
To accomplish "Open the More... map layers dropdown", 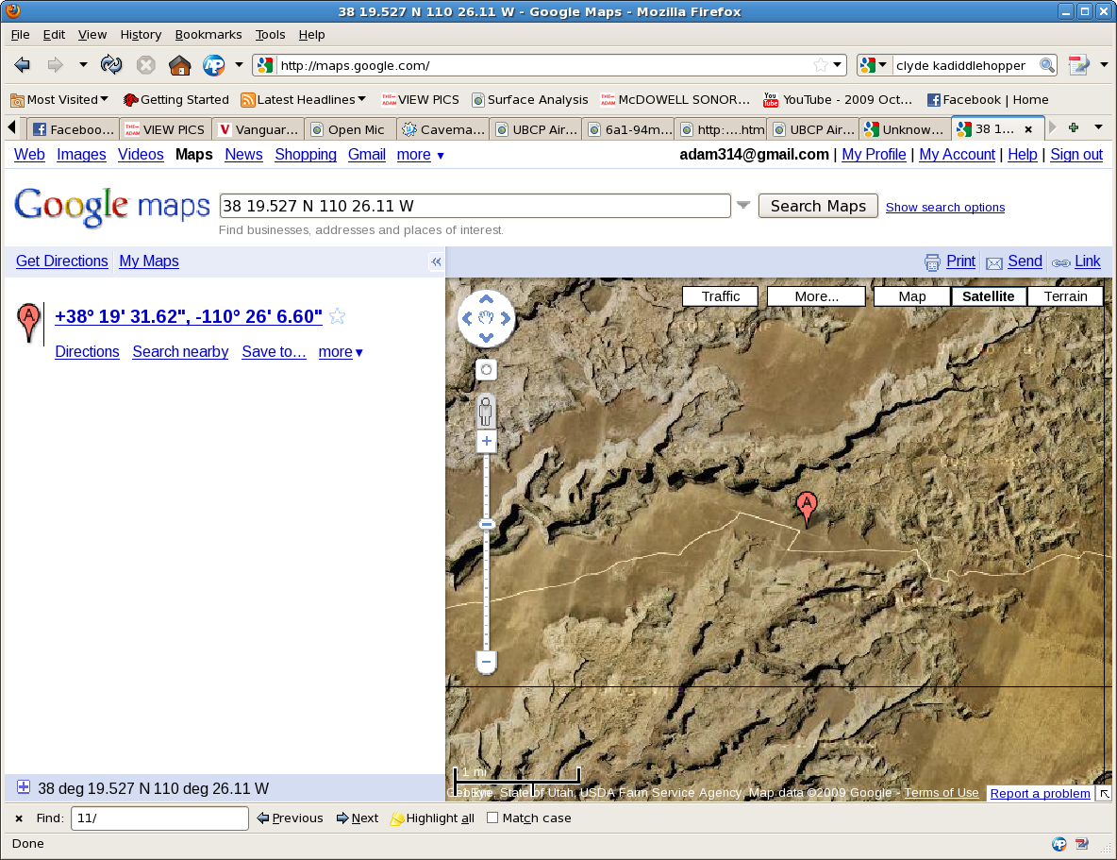I will coord(816,296).
